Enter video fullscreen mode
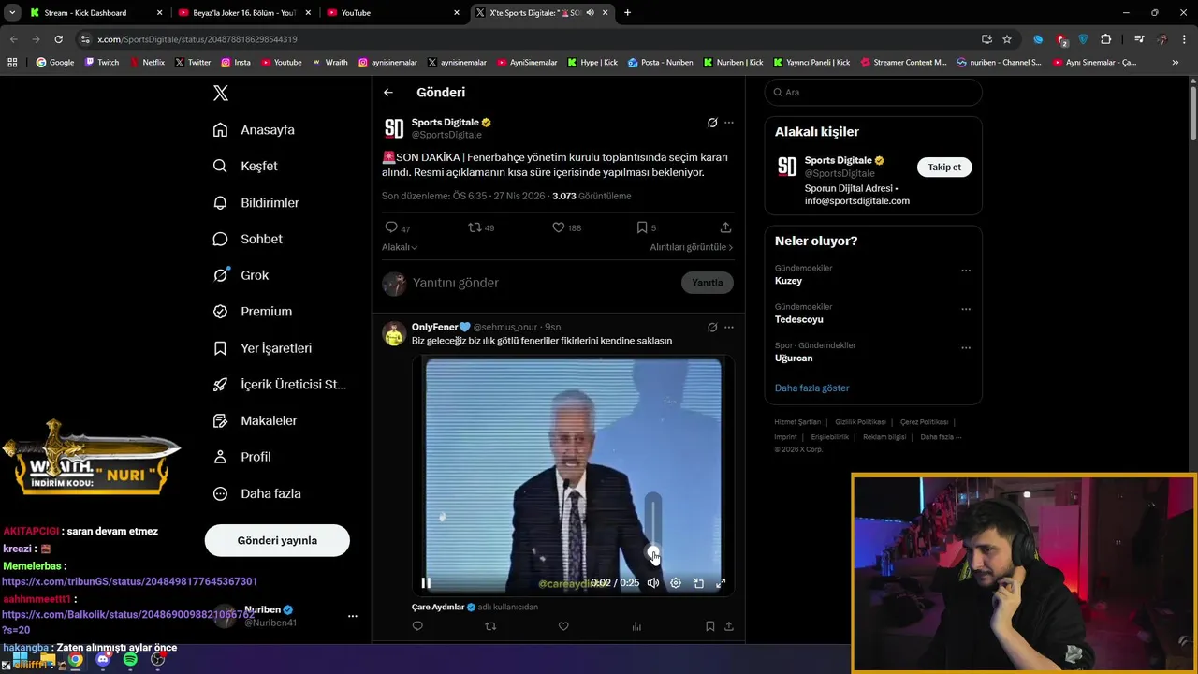Image resolution: width=1198 pixels, height=674 pixels. tap(721, 583)
